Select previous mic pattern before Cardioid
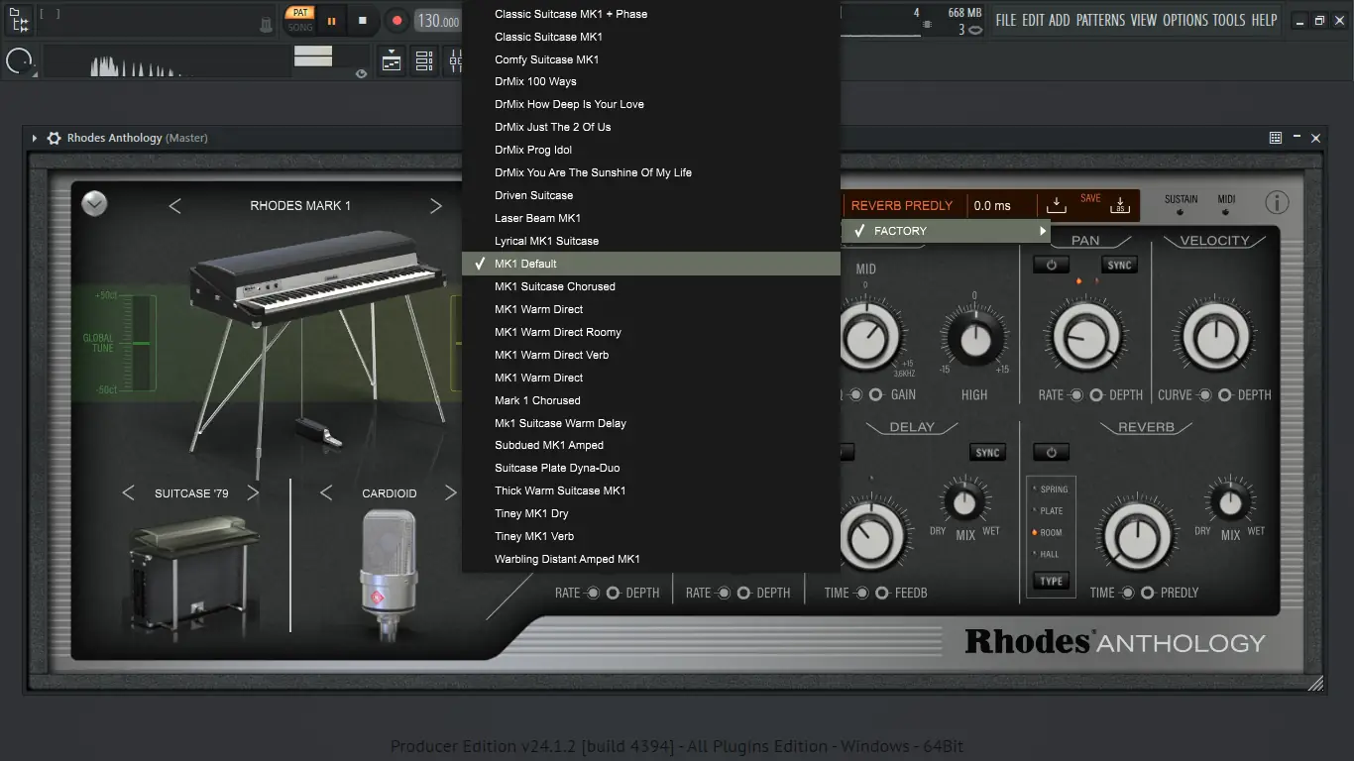Image resolution: width=1354 pixels, height=761 pixels. point(326,493)
